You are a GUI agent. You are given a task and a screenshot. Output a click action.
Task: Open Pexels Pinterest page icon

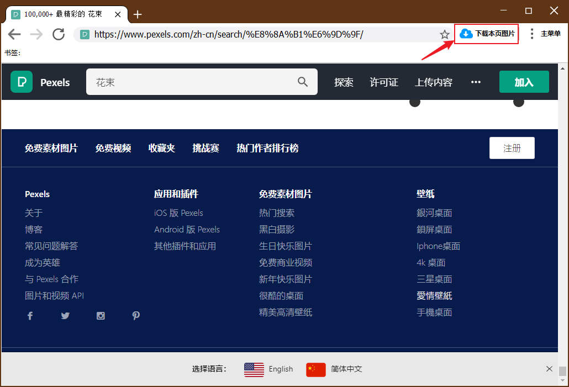pos(136,316)
